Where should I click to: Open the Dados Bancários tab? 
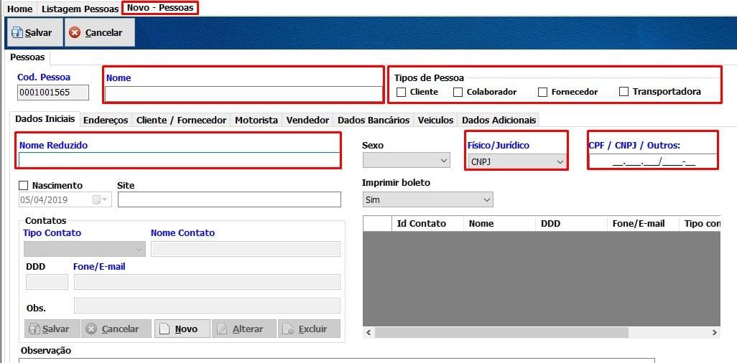point(374,121)
